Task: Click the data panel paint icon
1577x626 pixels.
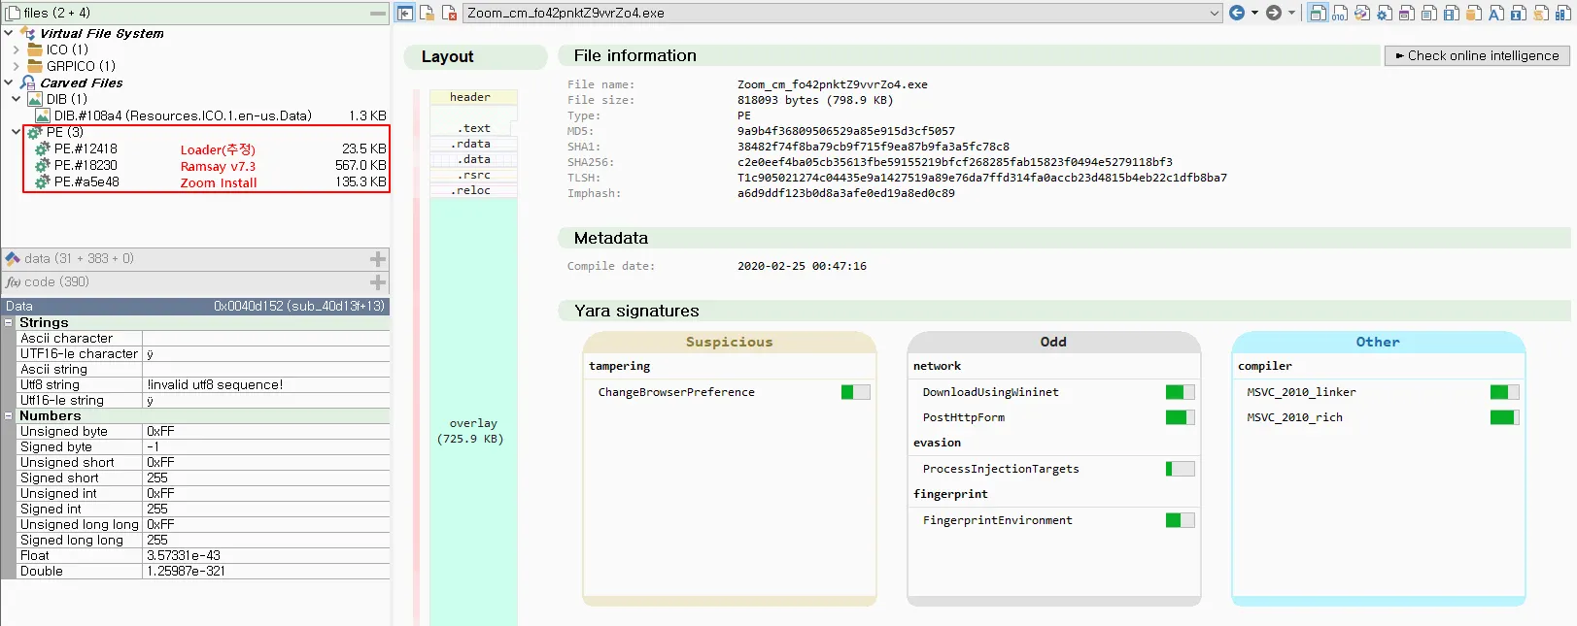Action: [x=13, y=259]
